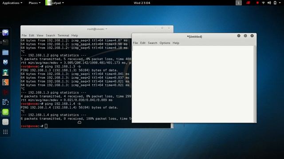This screenshot has height=159, width=284.
Task: Open the Wi-Fi network indicator
Action: [x=263, y=3]
